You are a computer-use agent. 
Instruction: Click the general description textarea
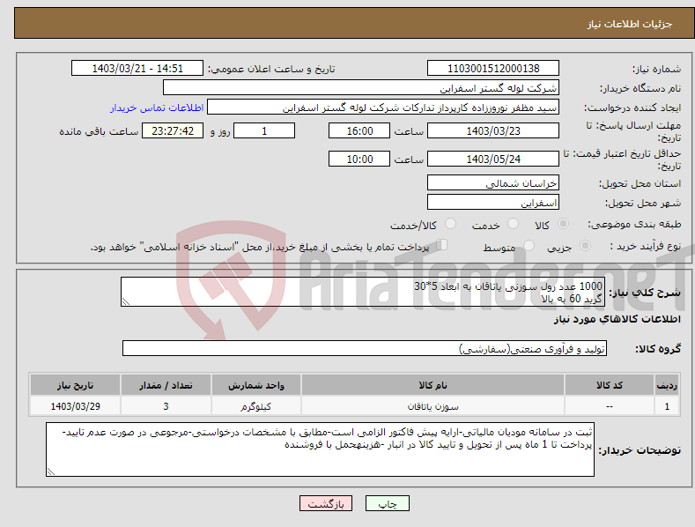click(x=363, y=292)
